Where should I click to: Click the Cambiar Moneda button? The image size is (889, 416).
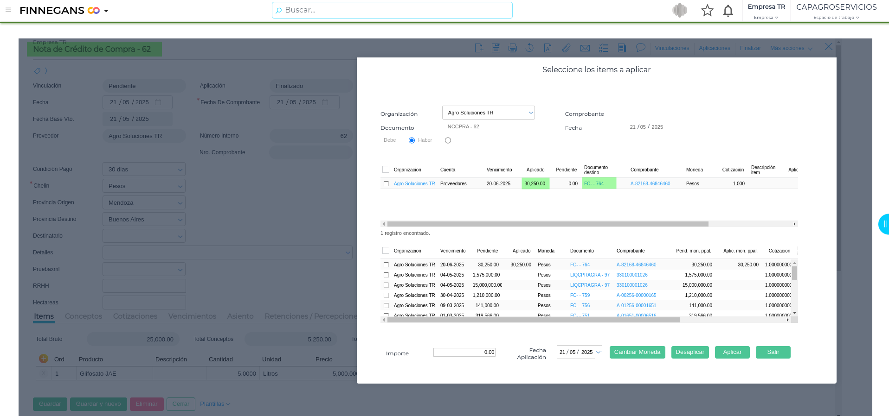(x=637, y=352)
